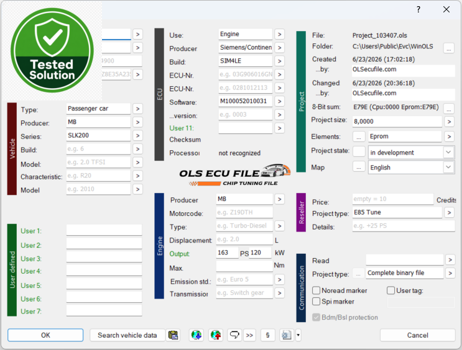Click the > arrow beside Project size 8,0000
Viewport: 462px width, 350px height.
[449, 122]
